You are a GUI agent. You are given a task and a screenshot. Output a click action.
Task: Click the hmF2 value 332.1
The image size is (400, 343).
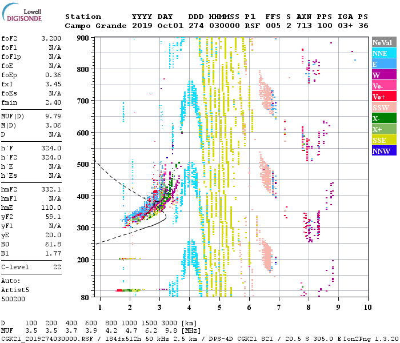pyautogui.click(x=51, y=189)
